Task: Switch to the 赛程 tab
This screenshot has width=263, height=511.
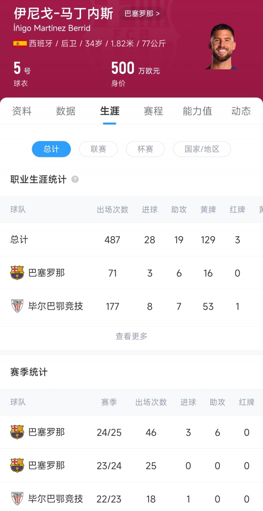Action: 153,111
